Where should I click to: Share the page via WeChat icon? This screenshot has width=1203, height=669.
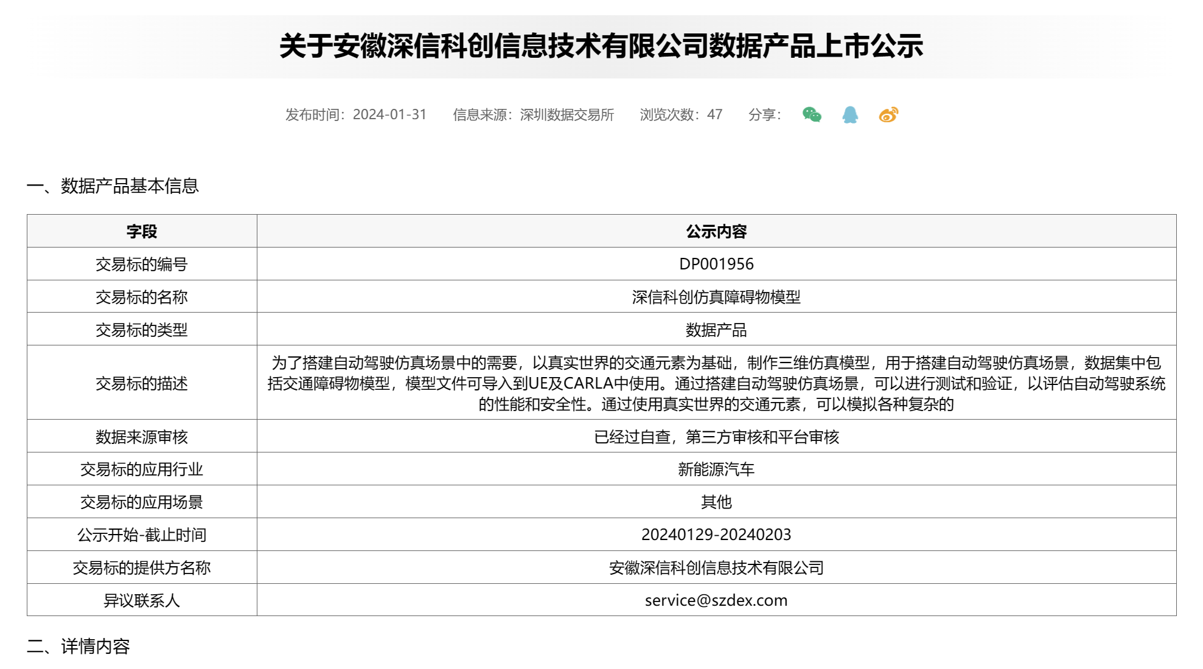pyautogui.click(x=812, y=114)
